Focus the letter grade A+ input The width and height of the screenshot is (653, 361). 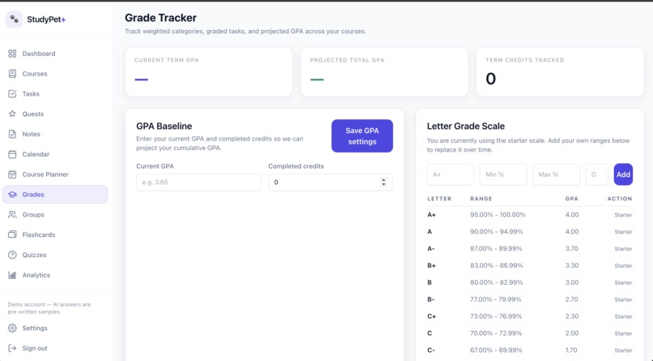[450, 174]
